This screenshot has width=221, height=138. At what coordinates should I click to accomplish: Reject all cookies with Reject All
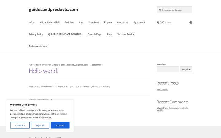(40, 125)
